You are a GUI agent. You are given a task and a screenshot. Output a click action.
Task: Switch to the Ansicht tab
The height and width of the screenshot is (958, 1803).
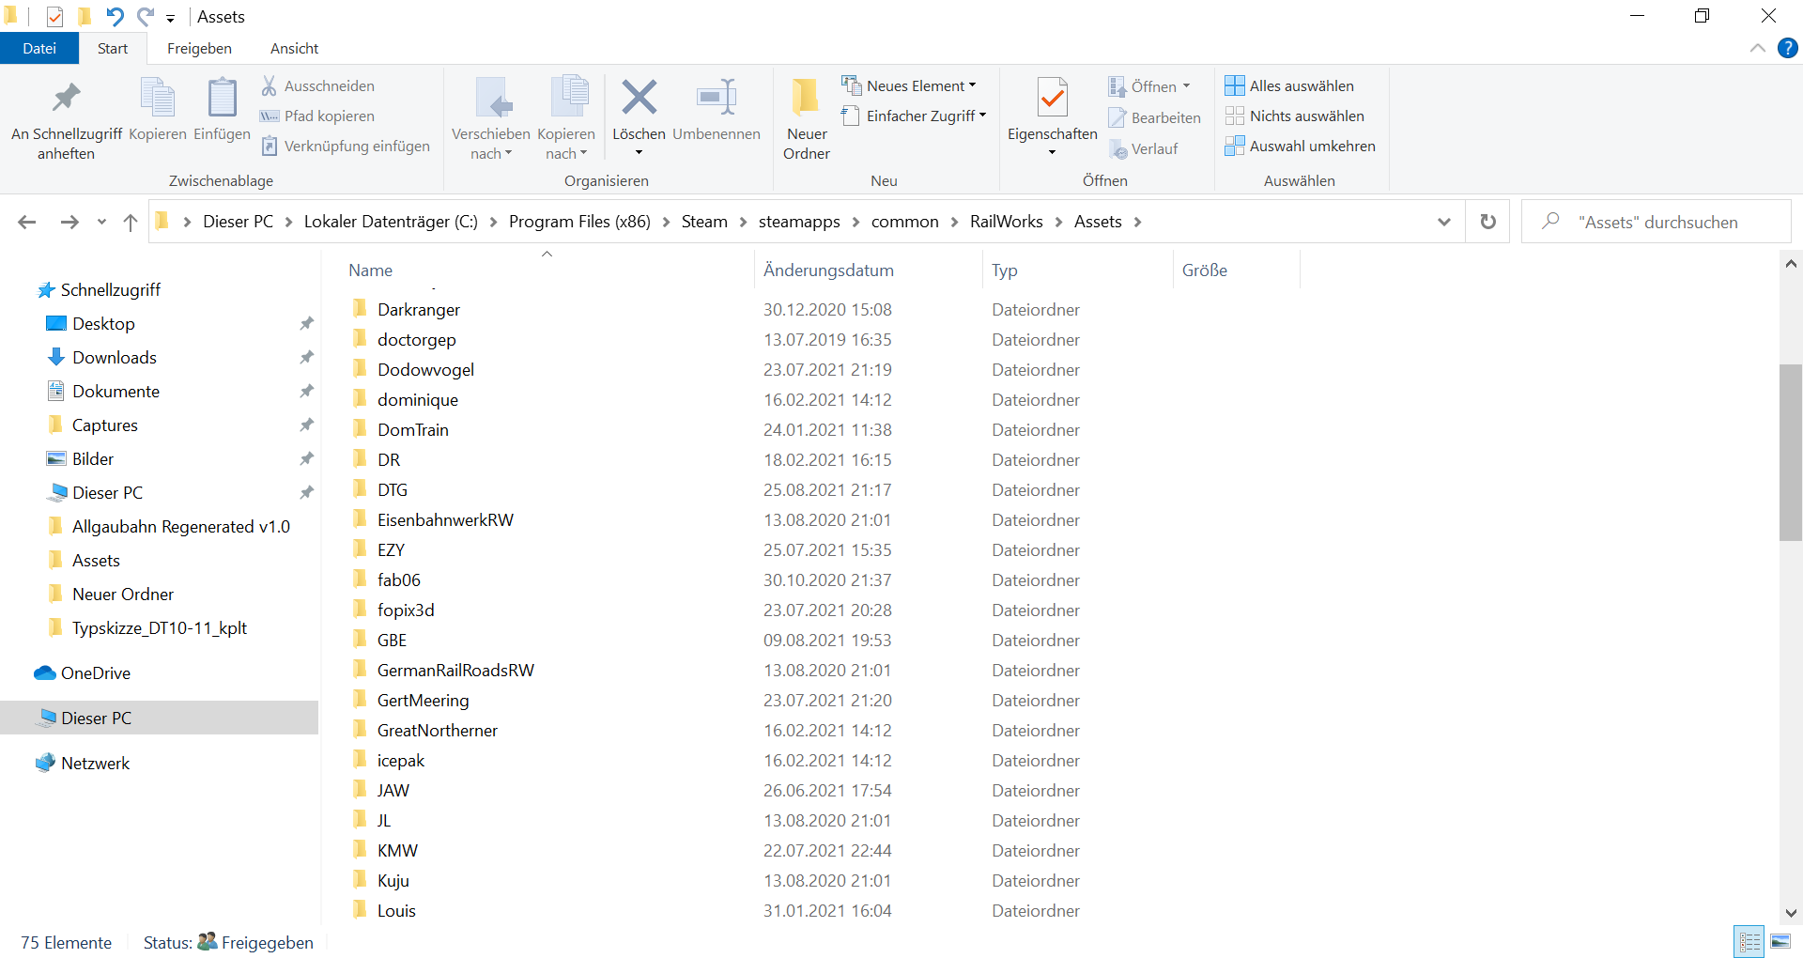coord(294,49)
